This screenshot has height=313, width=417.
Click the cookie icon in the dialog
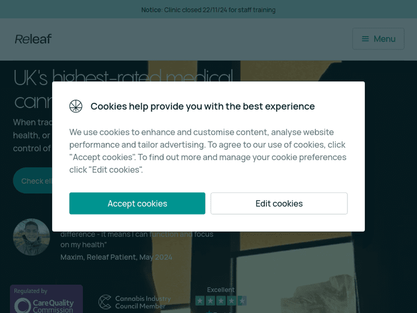tap(76, 106)
